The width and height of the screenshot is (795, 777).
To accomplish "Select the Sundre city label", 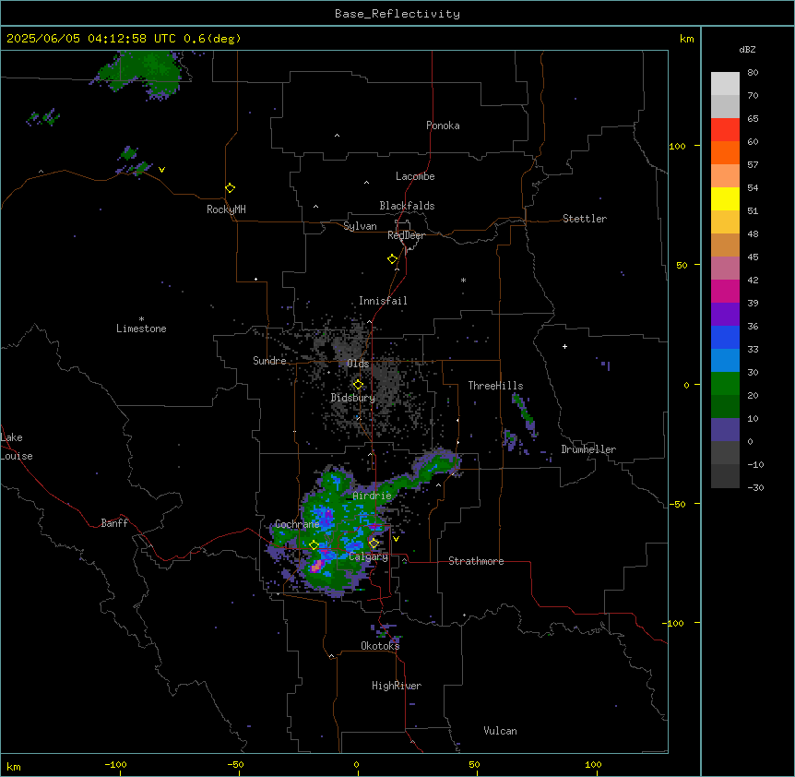I will tap(269, 361).
